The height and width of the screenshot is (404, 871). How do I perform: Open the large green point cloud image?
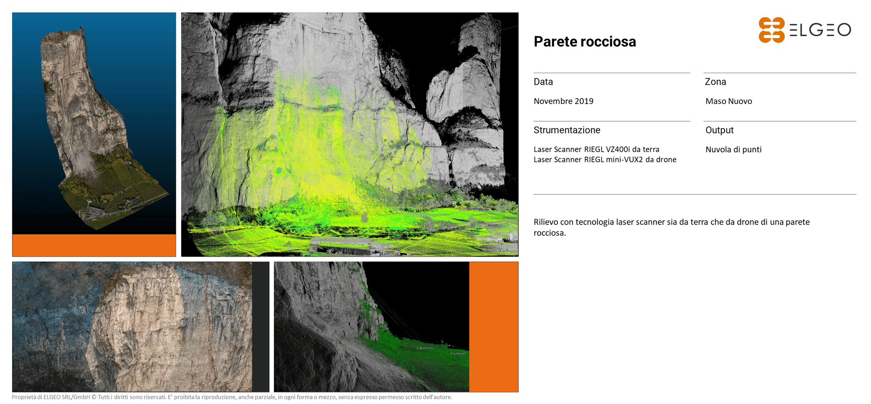349,134
